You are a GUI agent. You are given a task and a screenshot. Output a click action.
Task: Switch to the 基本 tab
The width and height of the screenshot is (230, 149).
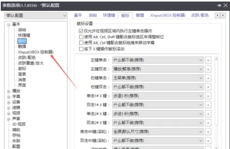click(x=78, y=15)
